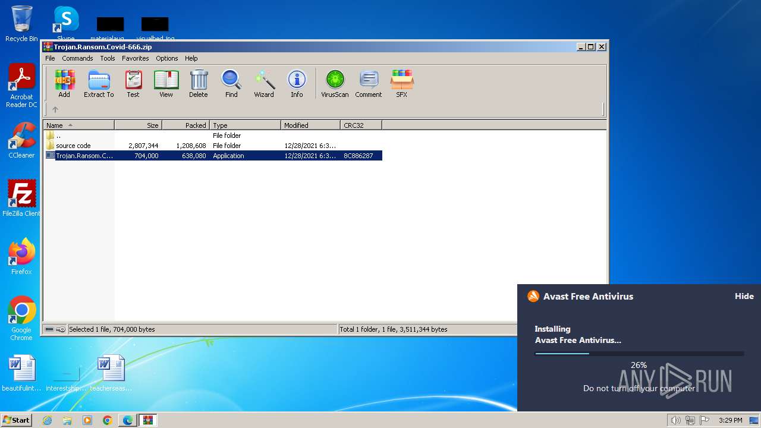This screenshot has height=428, width=761.
Task: Click the Show desktop button
Action: 755,420
